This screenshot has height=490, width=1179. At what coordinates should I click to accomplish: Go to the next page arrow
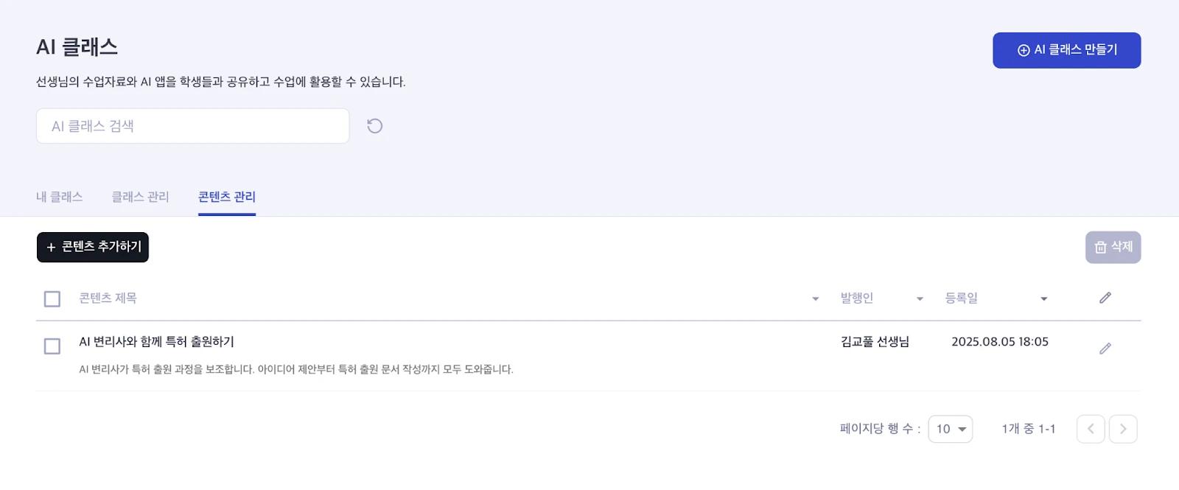coord(1123,429)
